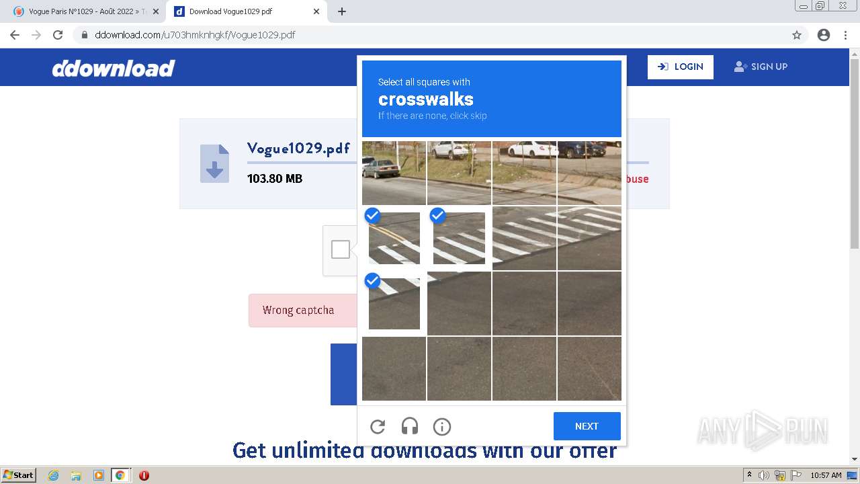Focus the address bar URL

click(195, 35)
